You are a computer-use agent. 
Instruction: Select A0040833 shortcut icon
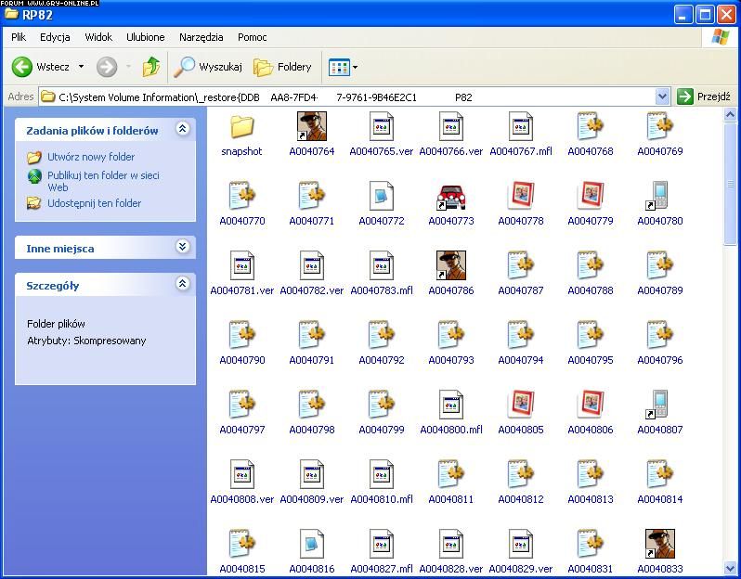pos(659,545)
